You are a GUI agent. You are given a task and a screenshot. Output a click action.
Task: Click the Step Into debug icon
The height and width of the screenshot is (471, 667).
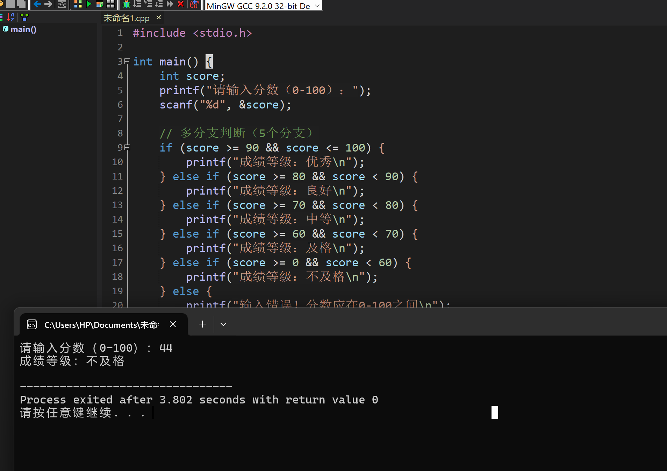tap(148, 4)
